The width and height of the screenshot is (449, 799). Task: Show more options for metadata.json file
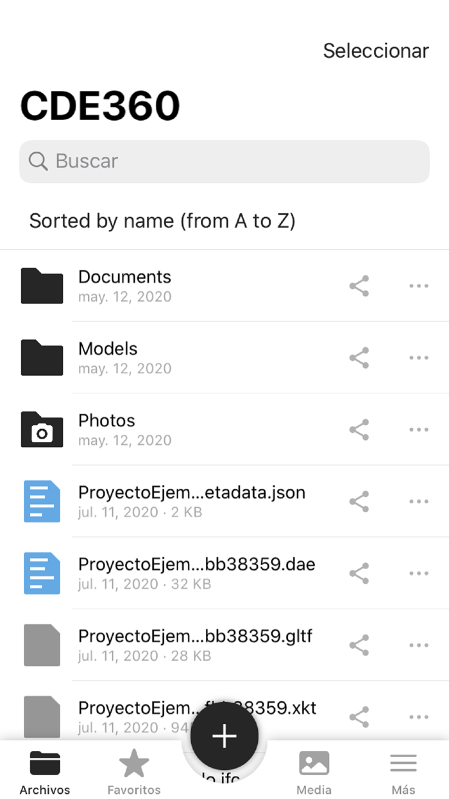pos(419,502)
